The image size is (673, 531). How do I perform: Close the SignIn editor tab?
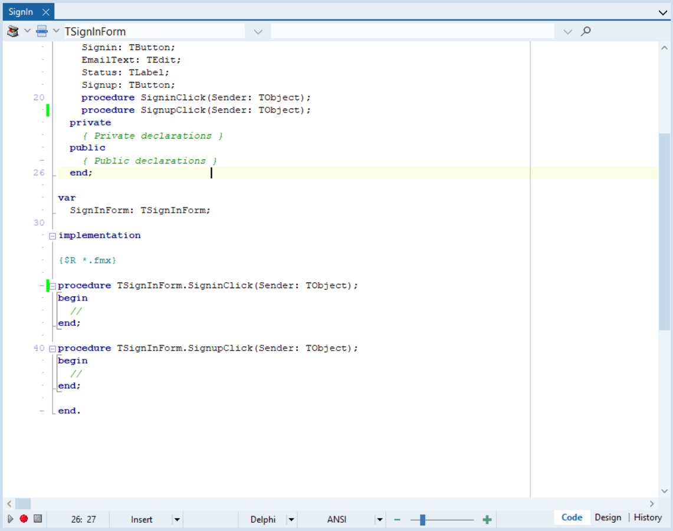45,12
